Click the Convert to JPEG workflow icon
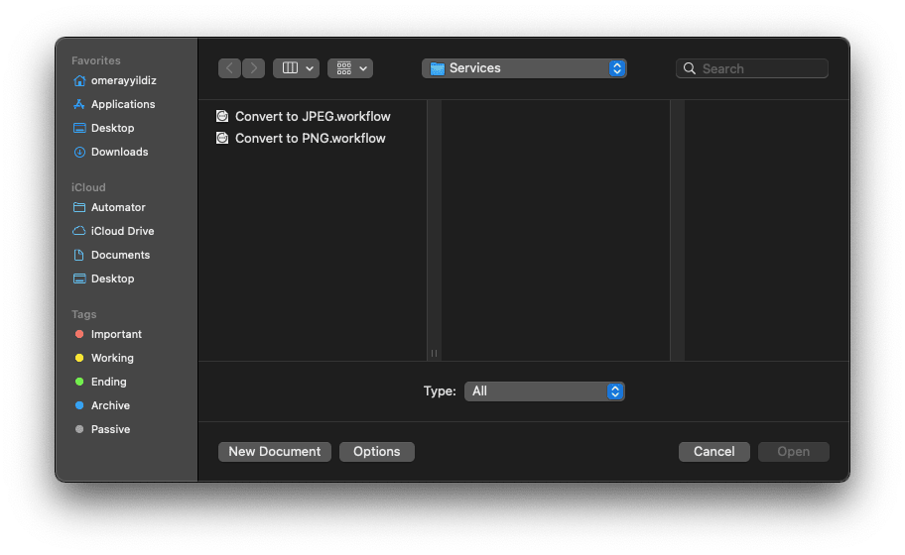The width and height of the screenshot is (905, 555). (222, 116)
